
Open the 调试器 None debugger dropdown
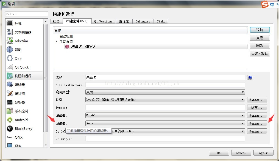165,123
